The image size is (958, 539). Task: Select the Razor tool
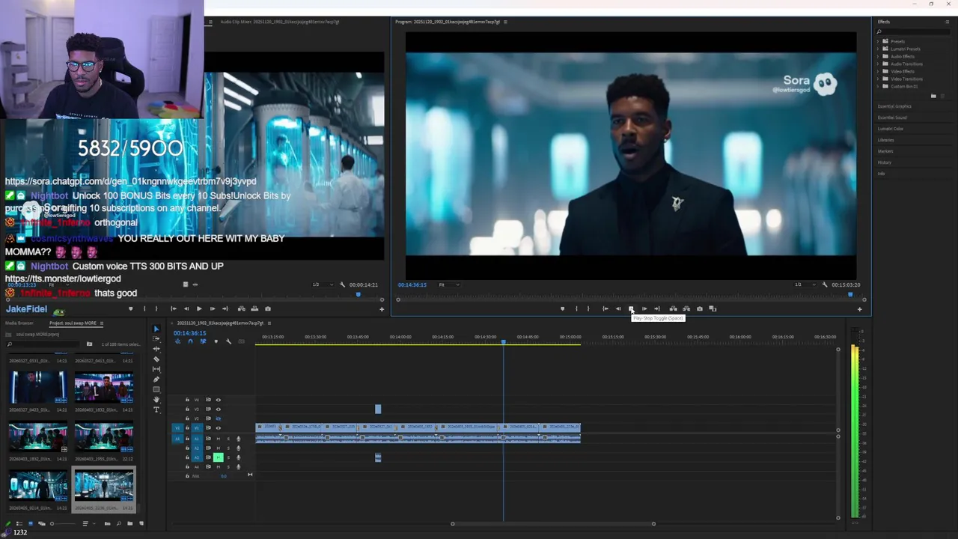pos(156,359)
